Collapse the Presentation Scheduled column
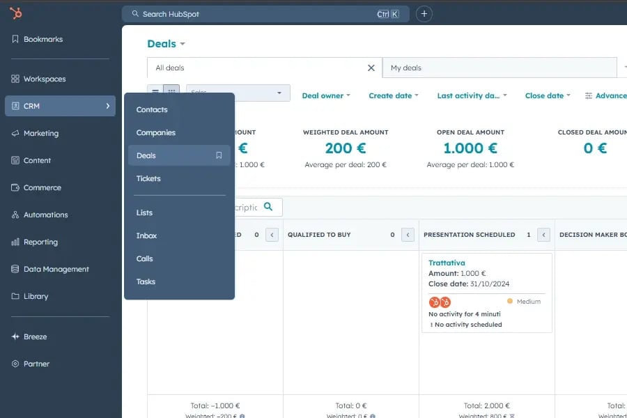 (x=543, y=235)
